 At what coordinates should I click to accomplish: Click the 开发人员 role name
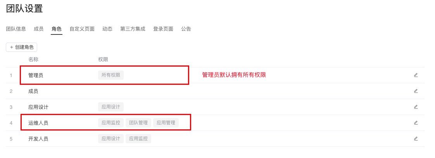tap(38, 139)
